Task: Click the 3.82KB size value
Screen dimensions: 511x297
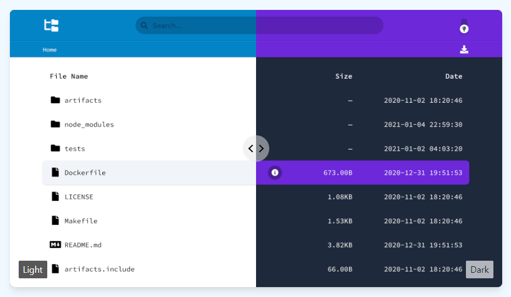Action: (340, 245)
